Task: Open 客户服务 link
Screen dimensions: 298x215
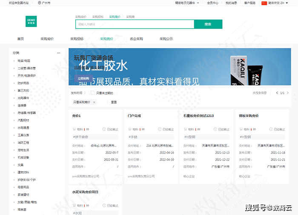Action: point(250,3)
